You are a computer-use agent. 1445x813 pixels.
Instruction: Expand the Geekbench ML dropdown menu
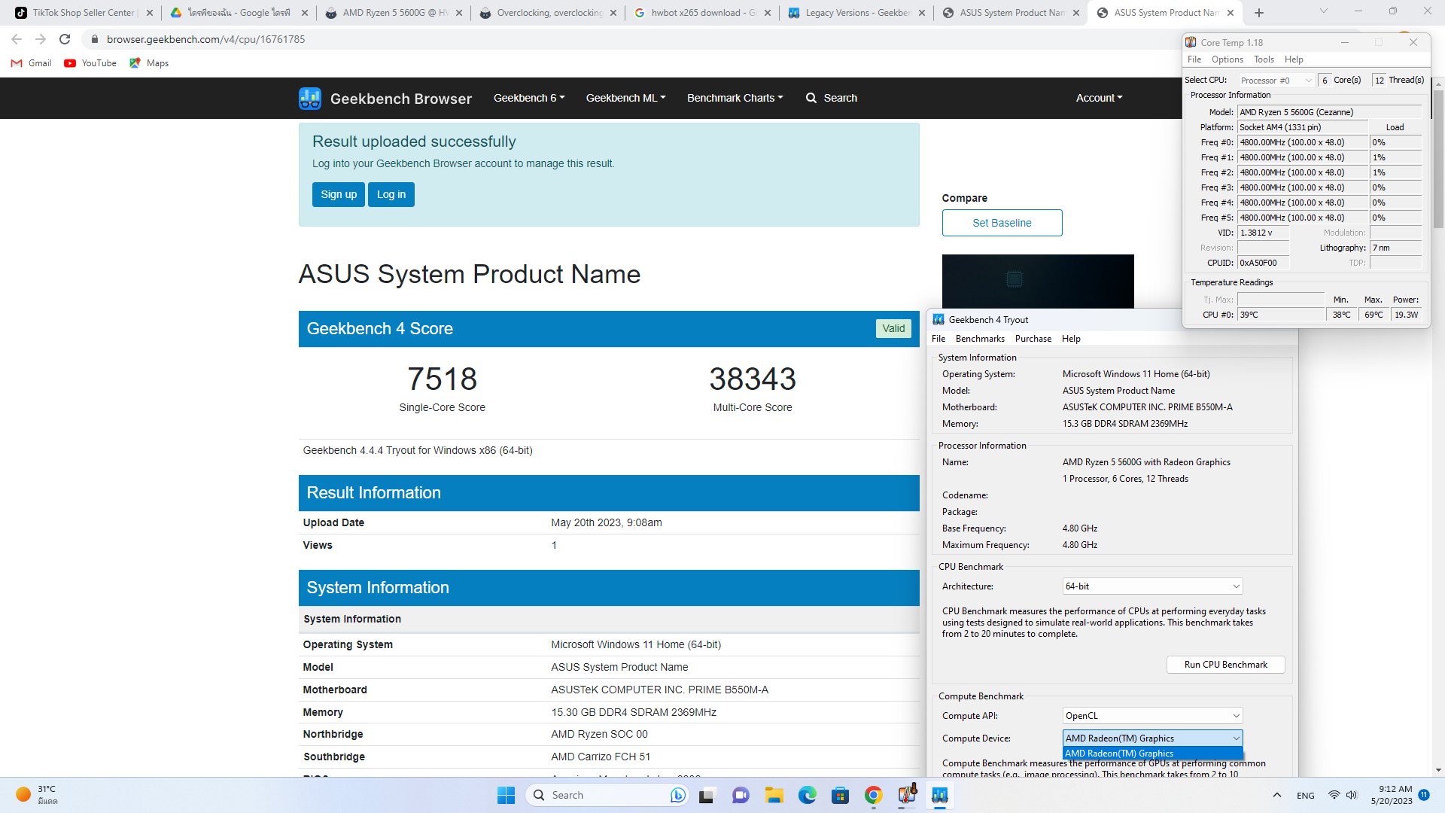625,98
